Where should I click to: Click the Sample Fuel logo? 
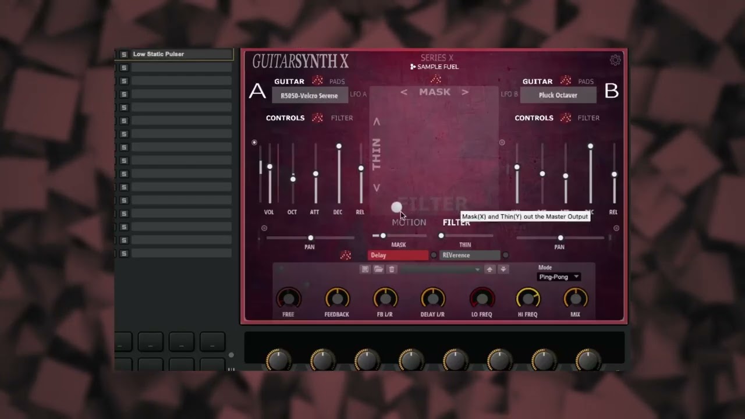(x=434, y=67)
